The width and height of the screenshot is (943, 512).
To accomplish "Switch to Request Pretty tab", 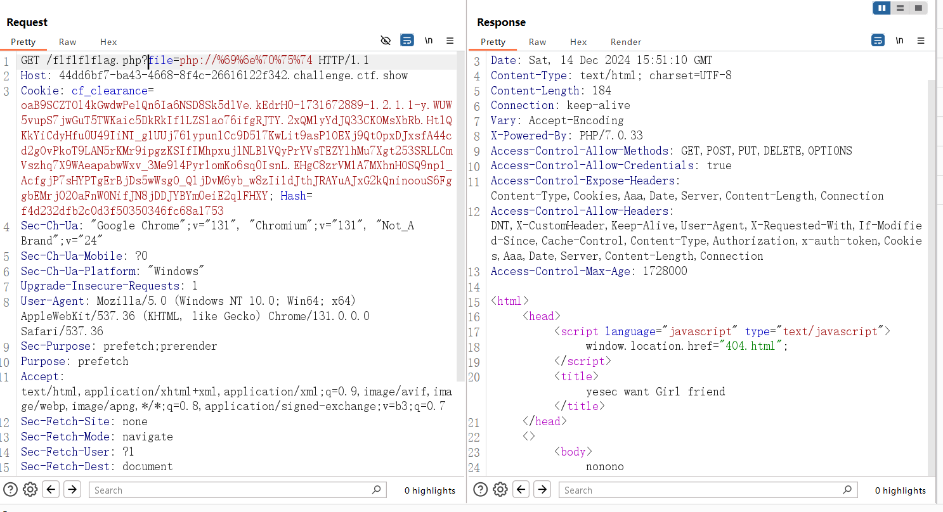I will pos(23,42).
